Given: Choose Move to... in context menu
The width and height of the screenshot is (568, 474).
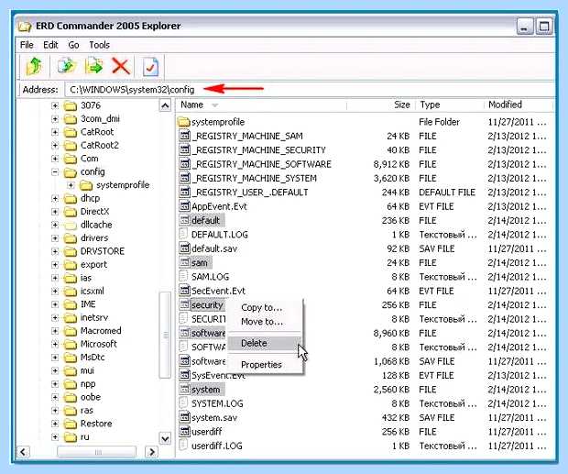Looking at the screenshot, I should [262, 322].
